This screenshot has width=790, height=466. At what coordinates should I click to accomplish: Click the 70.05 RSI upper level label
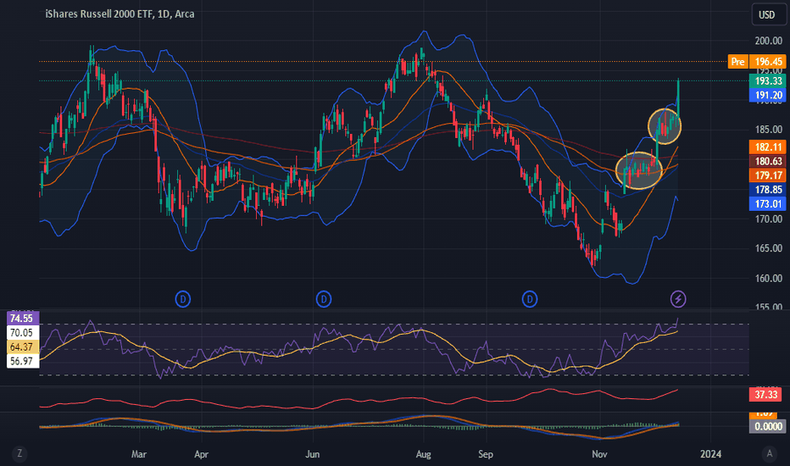pyautogui.click(x=23, y=332)
